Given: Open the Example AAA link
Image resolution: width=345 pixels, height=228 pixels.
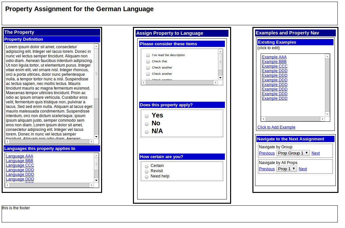Looking at the screenshot, I should coord(274,57).
